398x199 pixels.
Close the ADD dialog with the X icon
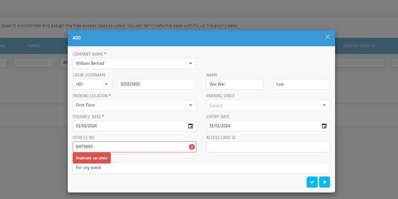click(x=327, y=37)
